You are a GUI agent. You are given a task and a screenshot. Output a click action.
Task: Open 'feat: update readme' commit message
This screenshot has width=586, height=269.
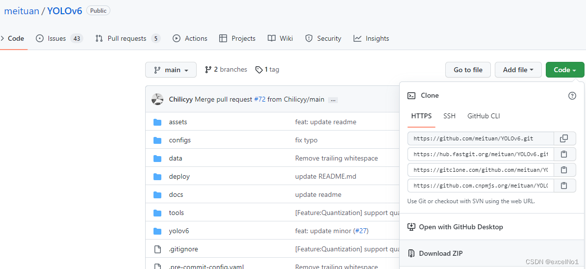coord(326,122)
